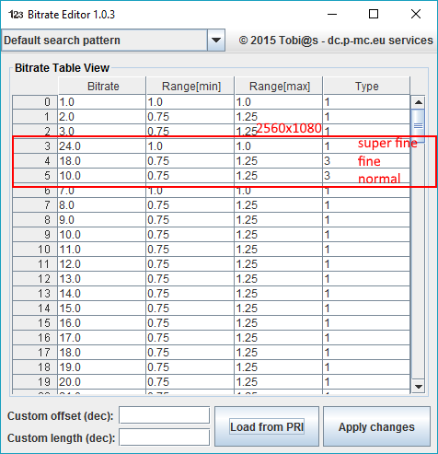Select bitrate cell 24.0 in row 3
Screen dimensions: 438x454
(x=102, y=146)
